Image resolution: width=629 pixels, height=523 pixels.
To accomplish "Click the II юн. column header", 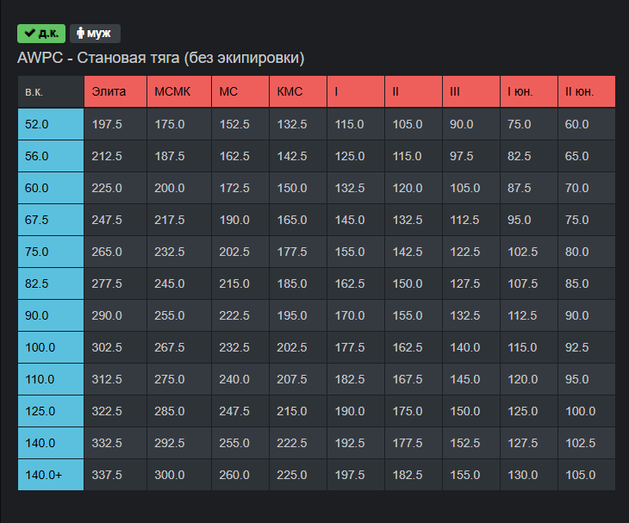I will point(587,91).
